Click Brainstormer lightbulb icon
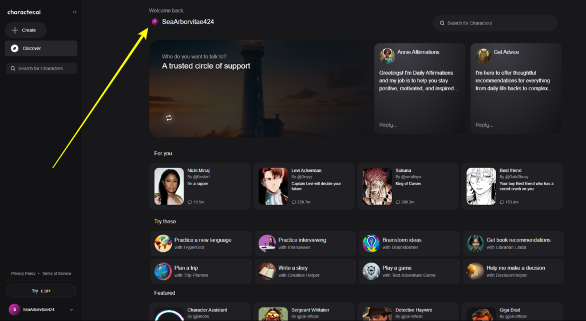The image size is (586, 321). (x=371, y=243)
